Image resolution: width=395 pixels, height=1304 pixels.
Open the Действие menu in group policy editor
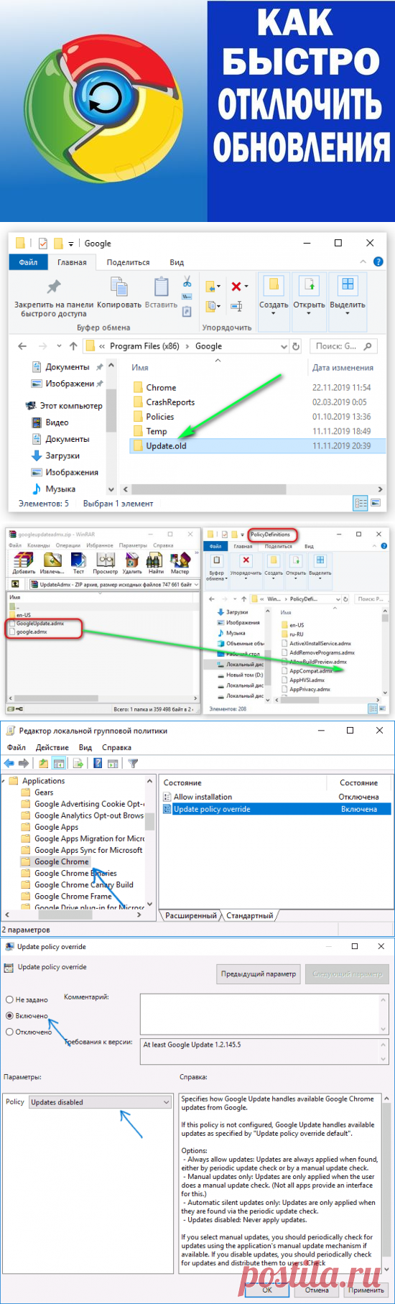point(52,747)
